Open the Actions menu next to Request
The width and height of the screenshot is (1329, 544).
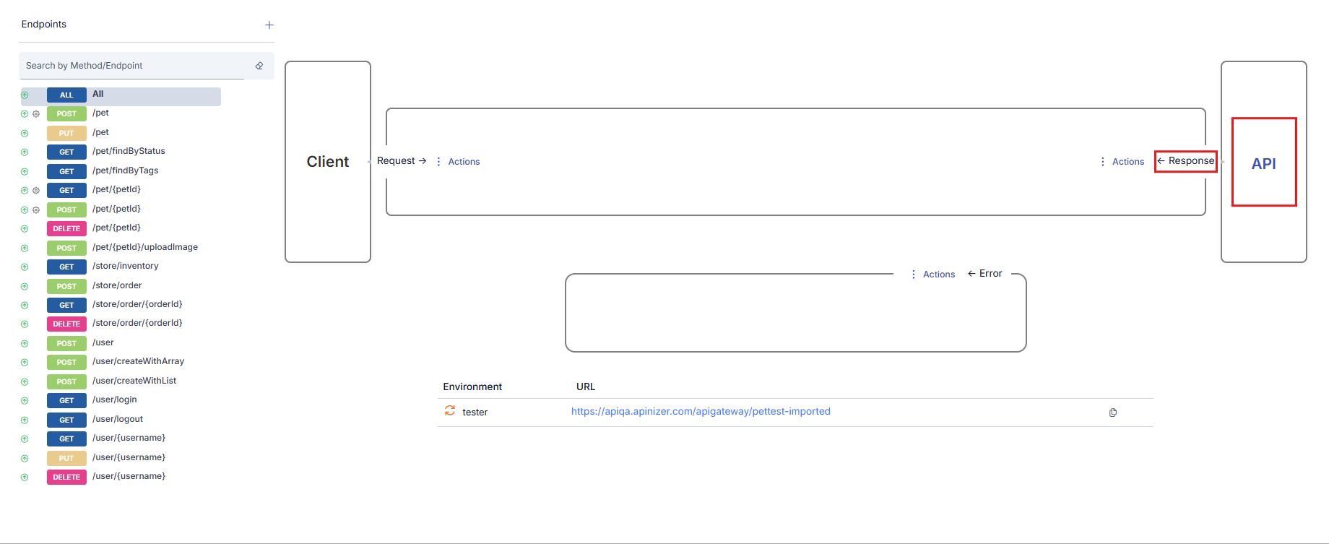pyautogui.click(x=459, y=162)
